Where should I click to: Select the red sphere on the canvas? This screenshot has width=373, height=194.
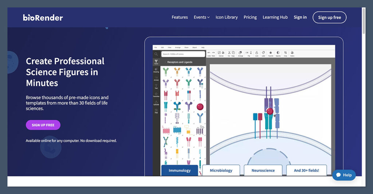[x=270, y=111]
